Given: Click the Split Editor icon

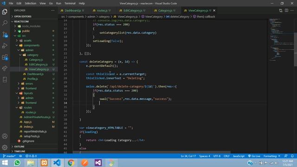Looking at the screenshot, I should [286, 10].
